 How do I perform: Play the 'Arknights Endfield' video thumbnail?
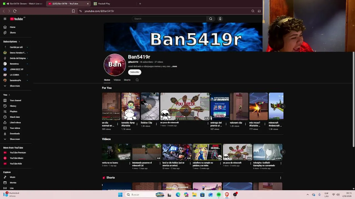pyautogui.click(x=268, y=152)
